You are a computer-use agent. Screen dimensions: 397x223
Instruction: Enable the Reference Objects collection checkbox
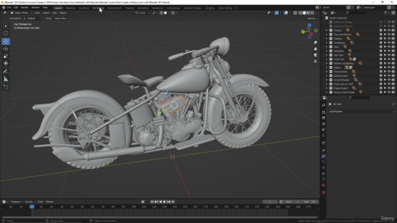pos(381,26)
